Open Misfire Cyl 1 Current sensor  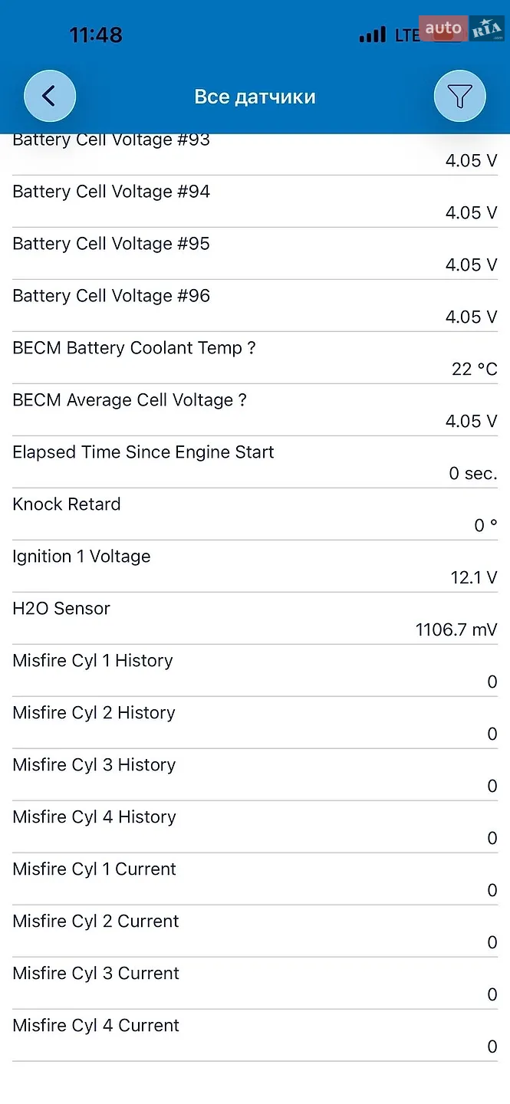pos(255,879)
